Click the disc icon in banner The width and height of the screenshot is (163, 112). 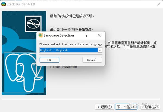[33, 24]
